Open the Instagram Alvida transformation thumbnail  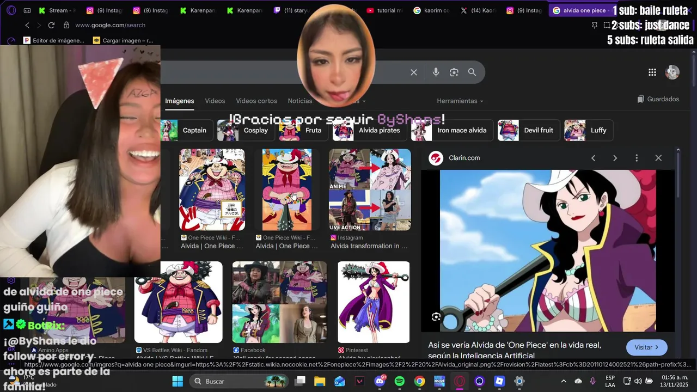point(370,189)
